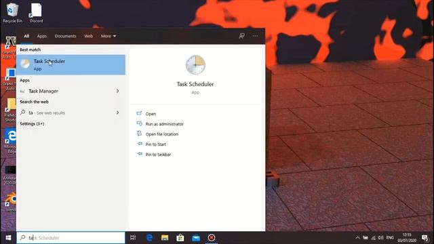434x244 pixels.
Task: Choose Open file location
Action: [162, 134]
